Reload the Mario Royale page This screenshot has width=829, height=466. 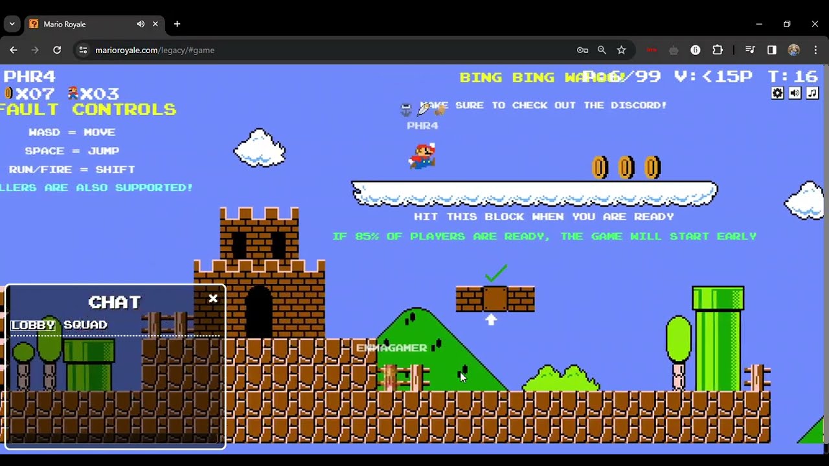coord(57,50)
